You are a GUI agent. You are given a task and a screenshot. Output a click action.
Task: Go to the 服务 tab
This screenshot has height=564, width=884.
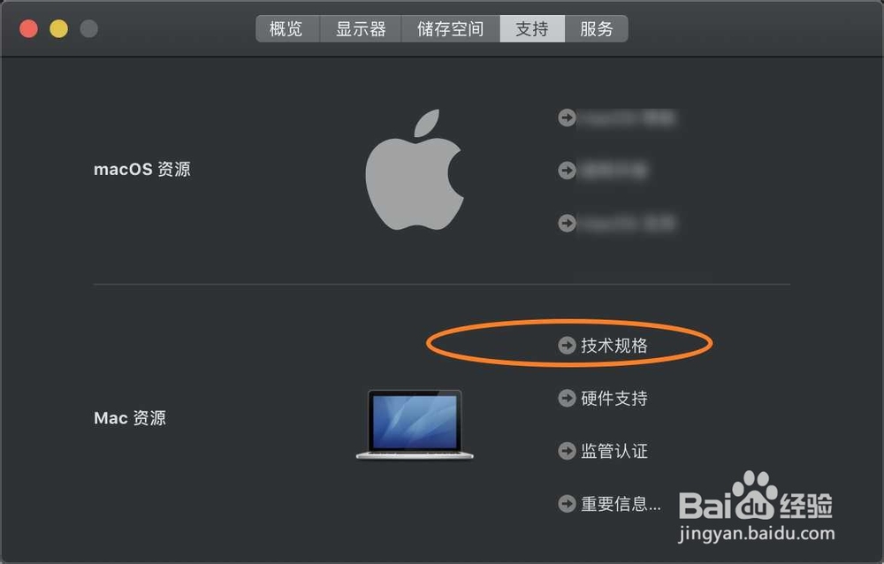coord(597,29)
